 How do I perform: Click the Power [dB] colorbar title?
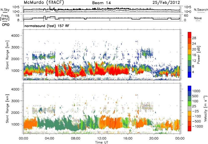(x=198, y=55)
